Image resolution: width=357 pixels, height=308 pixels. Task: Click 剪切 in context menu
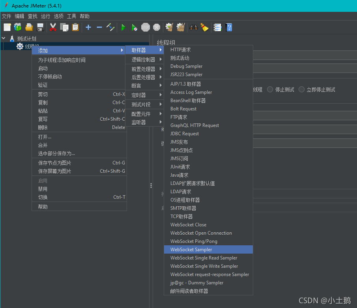pyautogui.click(x=79, y=94)
